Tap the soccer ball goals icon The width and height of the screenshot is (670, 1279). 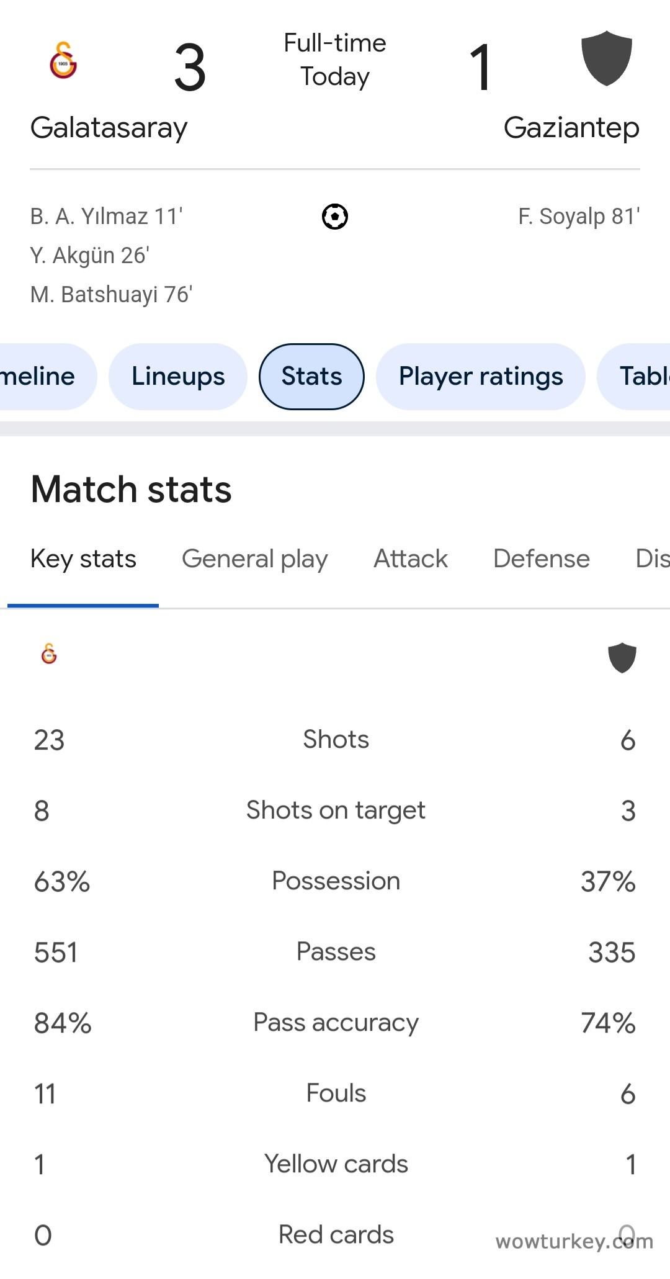coord(335,217)
